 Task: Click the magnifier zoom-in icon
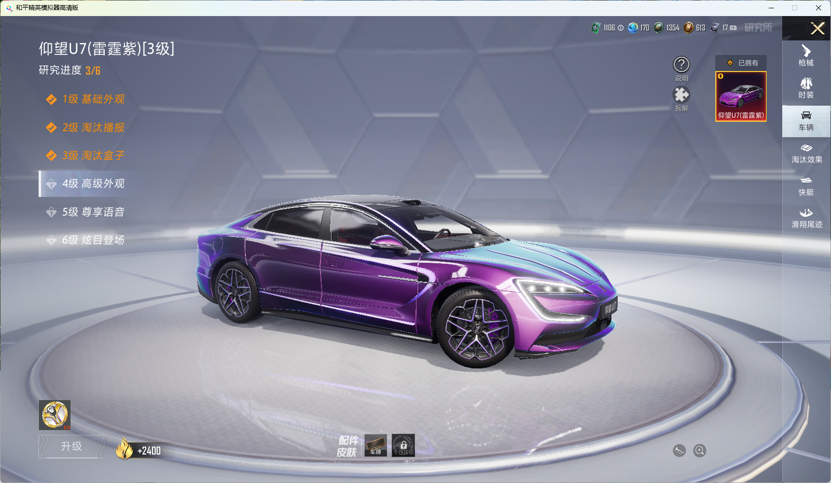(700, 450)
